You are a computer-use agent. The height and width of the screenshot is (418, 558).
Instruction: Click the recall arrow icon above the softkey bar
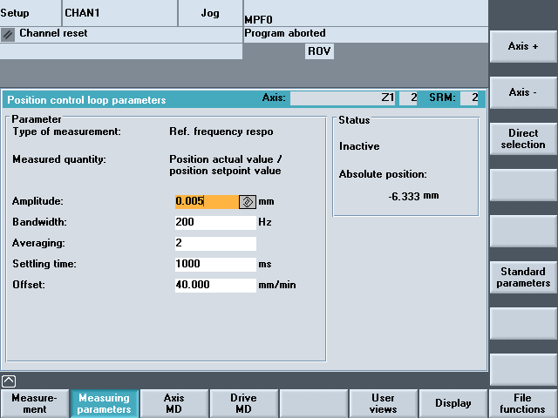click(x=9, y=381)
